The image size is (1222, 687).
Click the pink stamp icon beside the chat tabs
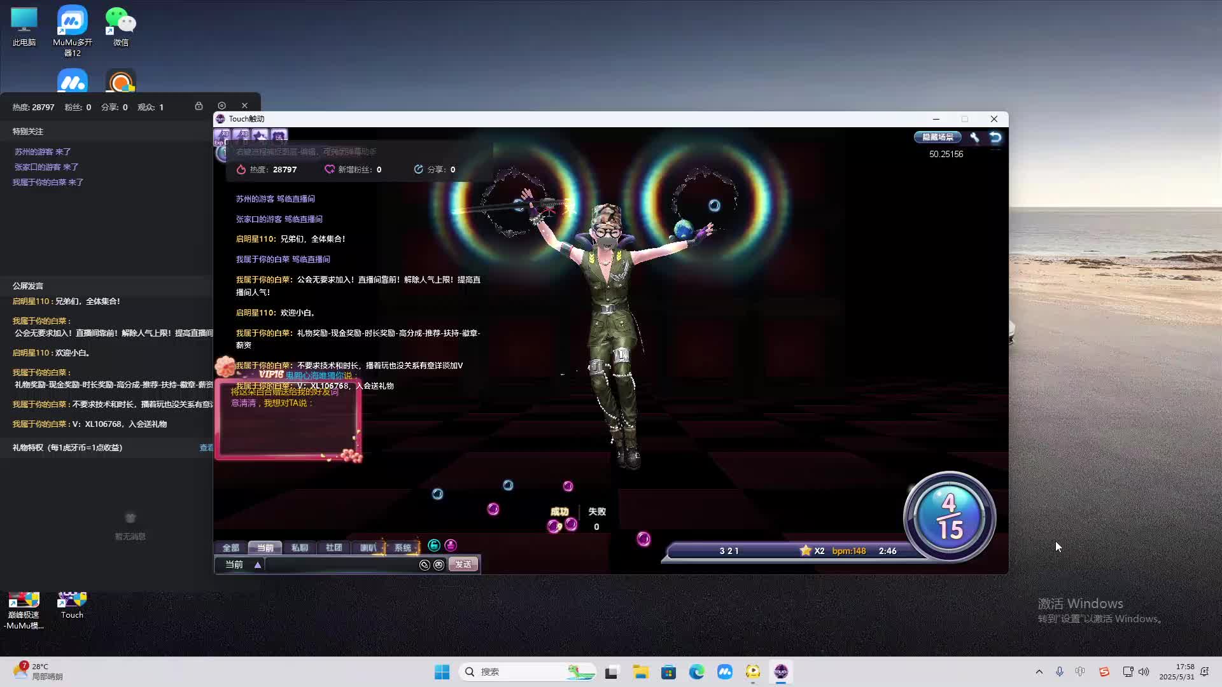(451, 546)
